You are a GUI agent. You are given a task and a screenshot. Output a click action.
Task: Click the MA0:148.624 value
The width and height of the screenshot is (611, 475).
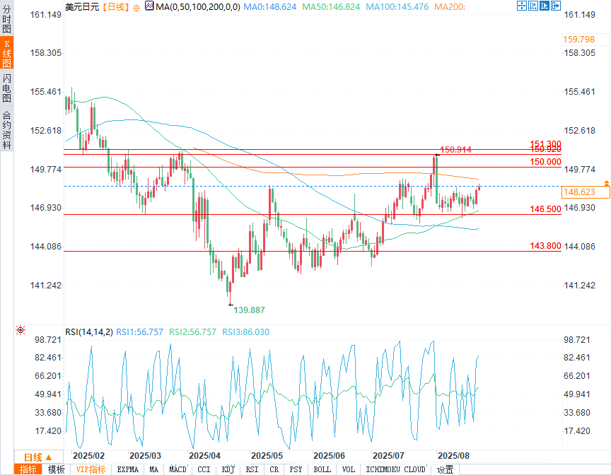click(269, 6)
